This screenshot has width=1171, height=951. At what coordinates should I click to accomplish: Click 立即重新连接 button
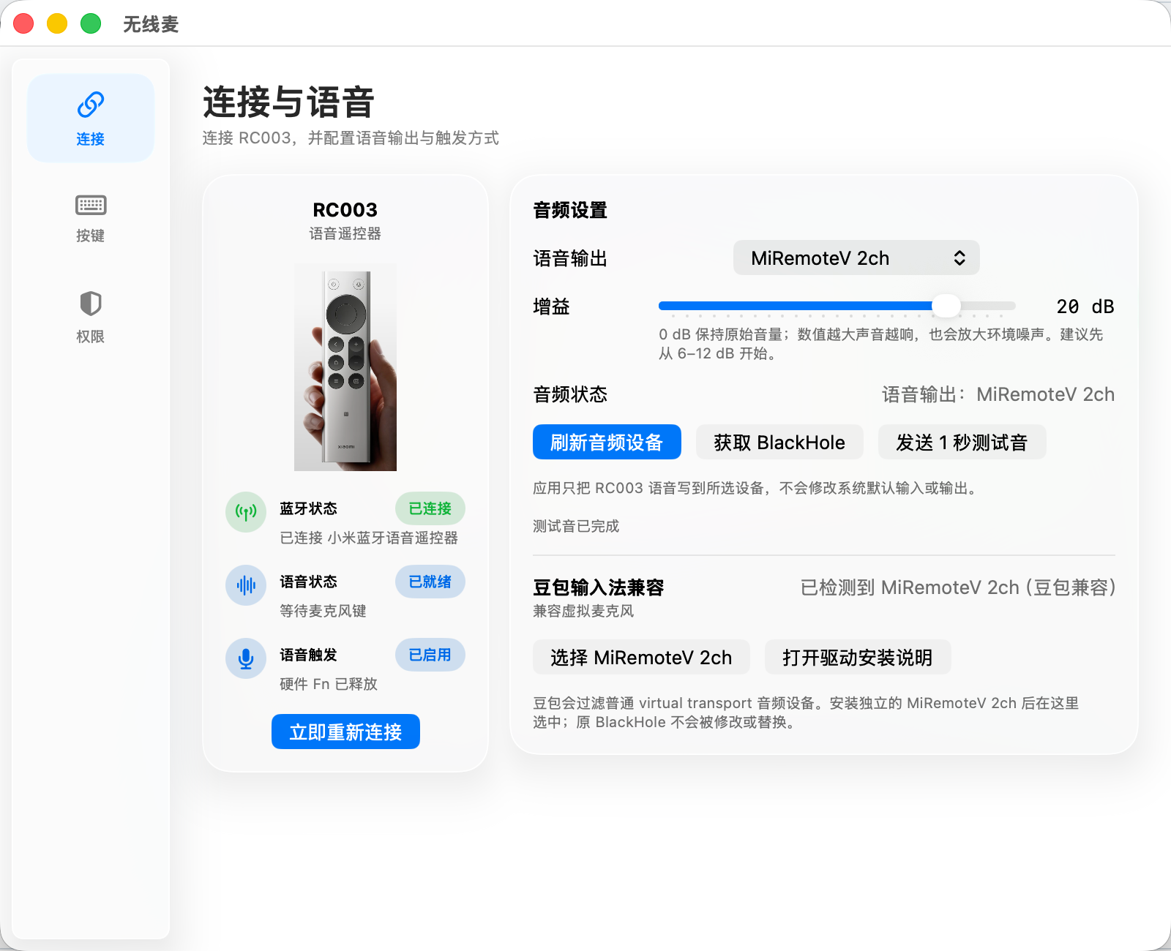pos(345,732)
